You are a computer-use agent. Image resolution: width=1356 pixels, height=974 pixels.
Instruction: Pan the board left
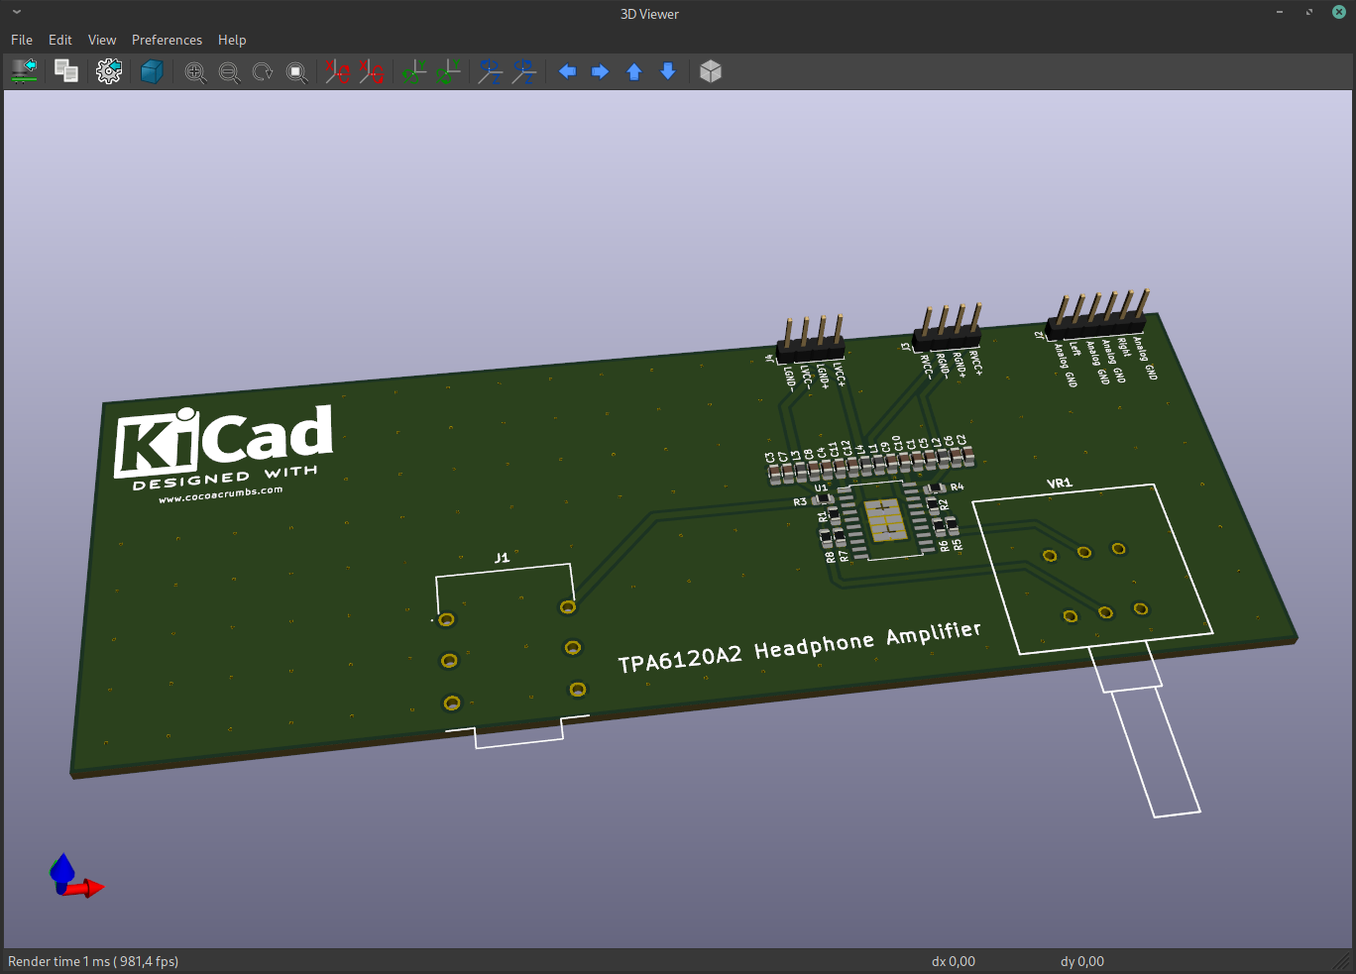(567, 71)
